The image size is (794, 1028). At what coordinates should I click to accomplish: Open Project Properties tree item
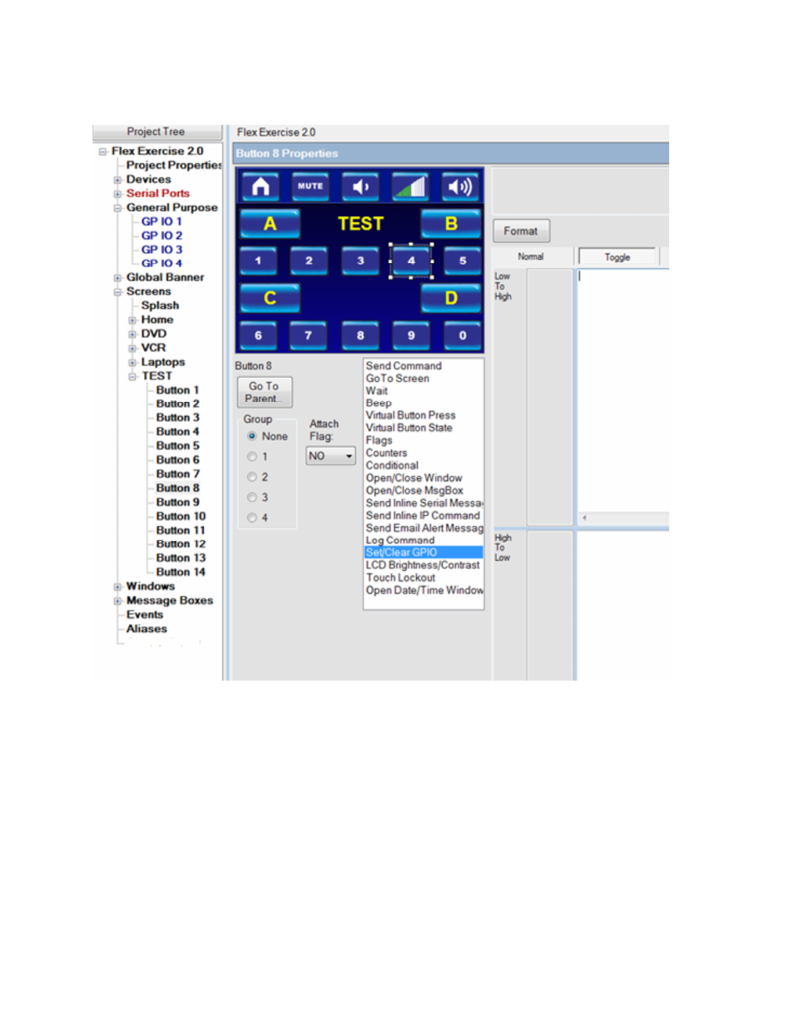pos(174,165)
